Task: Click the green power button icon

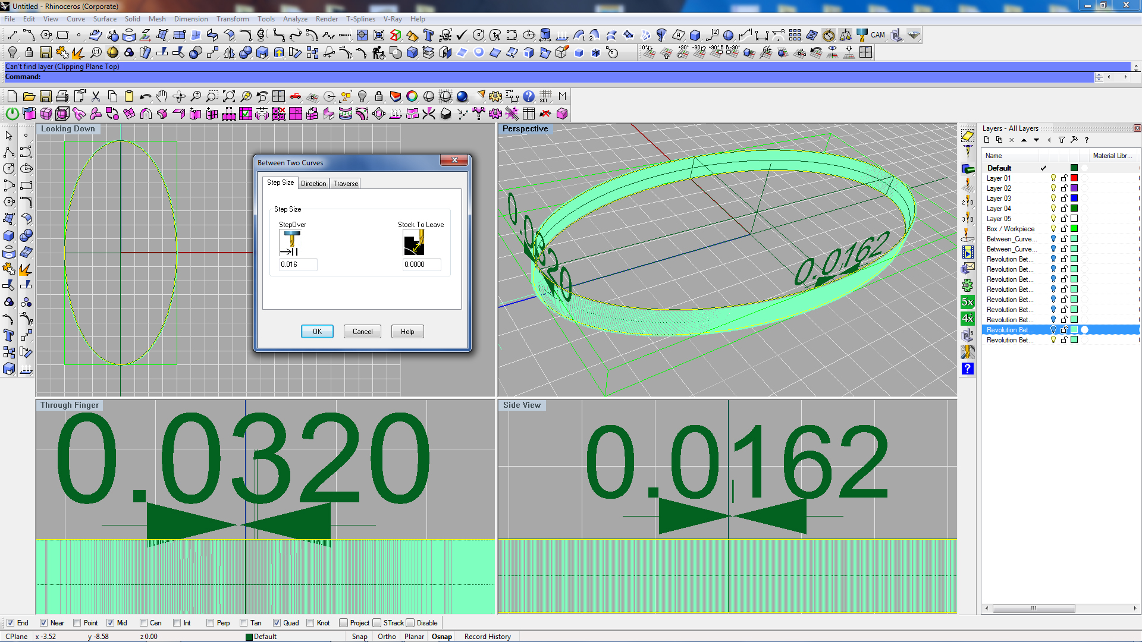Action: [x=12, y=114]
